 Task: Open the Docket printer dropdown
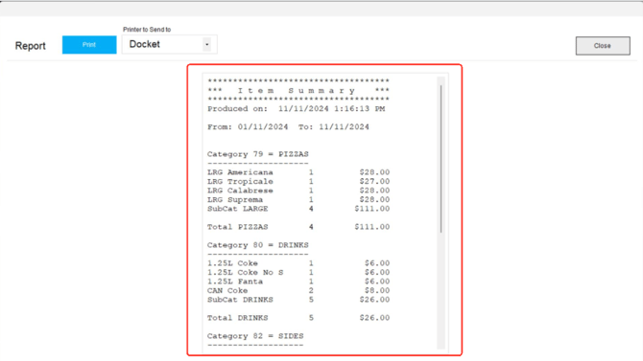click(169, 44)
